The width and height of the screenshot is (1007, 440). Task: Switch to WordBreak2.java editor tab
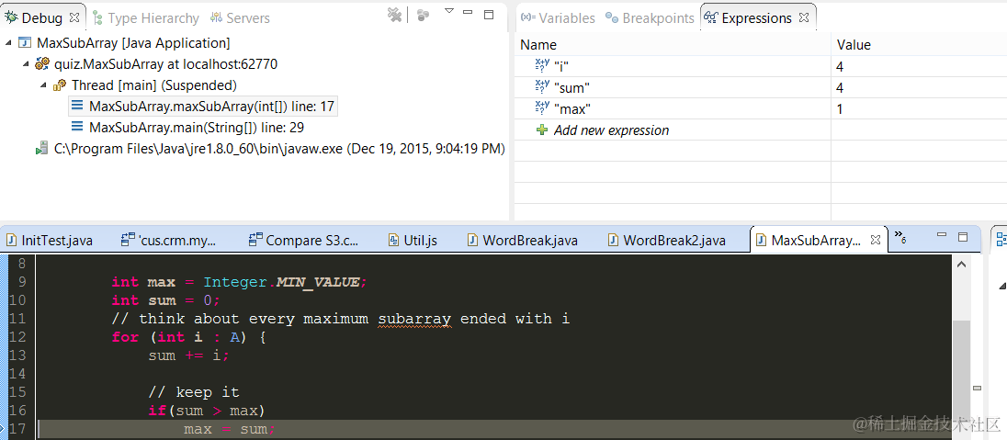click(x=668, y=241)
